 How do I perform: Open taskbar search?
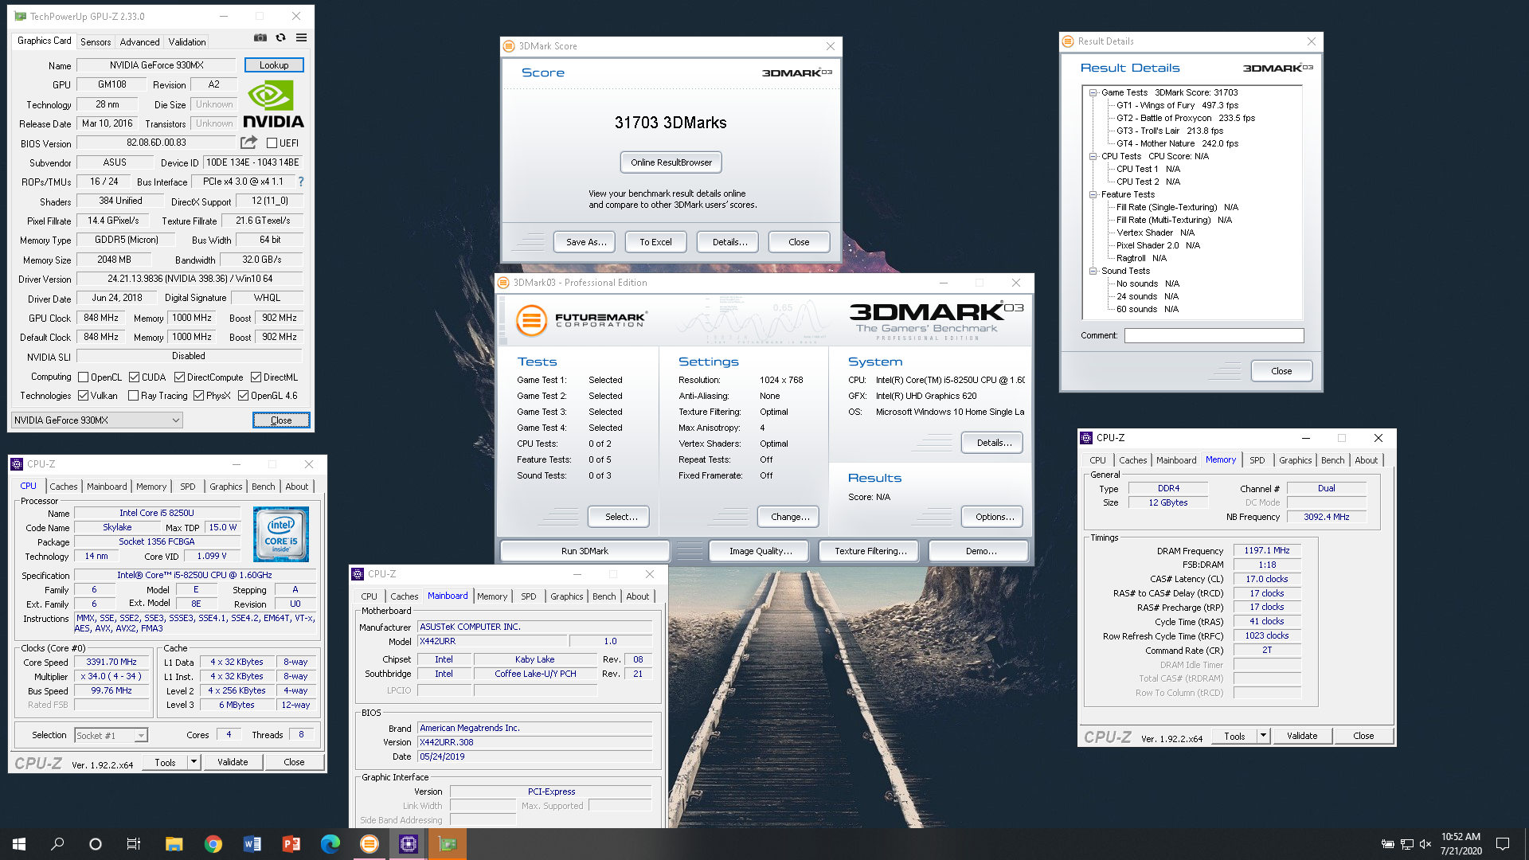coord(57,844)
